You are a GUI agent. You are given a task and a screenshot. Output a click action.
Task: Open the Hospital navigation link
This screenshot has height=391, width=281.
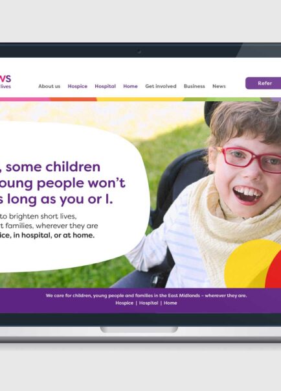click(x=105, y=86)
